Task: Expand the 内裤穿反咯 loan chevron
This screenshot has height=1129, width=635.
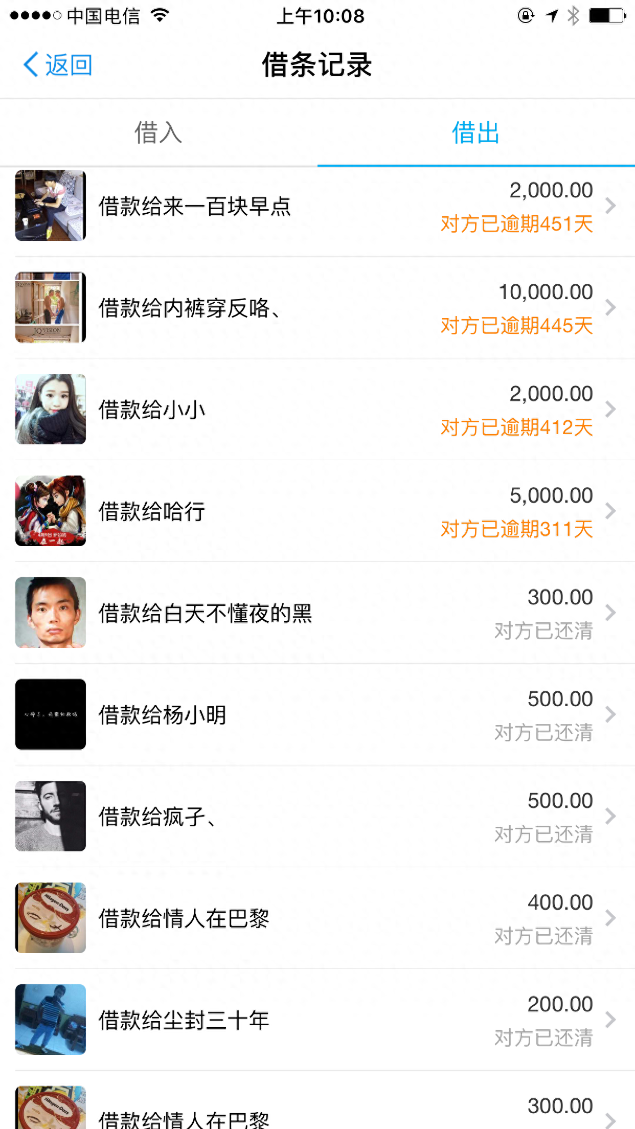Action: (610, 308)
